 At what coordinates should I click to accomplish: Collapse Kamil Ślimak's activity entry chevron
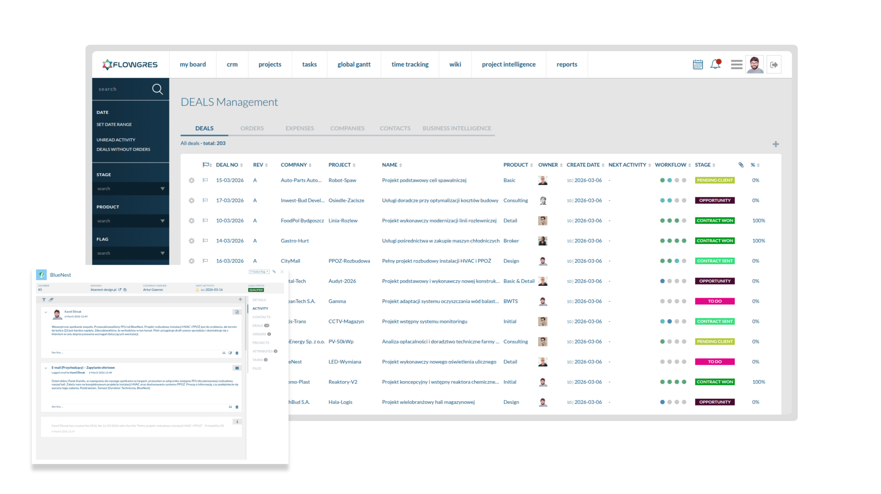[x=46, y=311]
